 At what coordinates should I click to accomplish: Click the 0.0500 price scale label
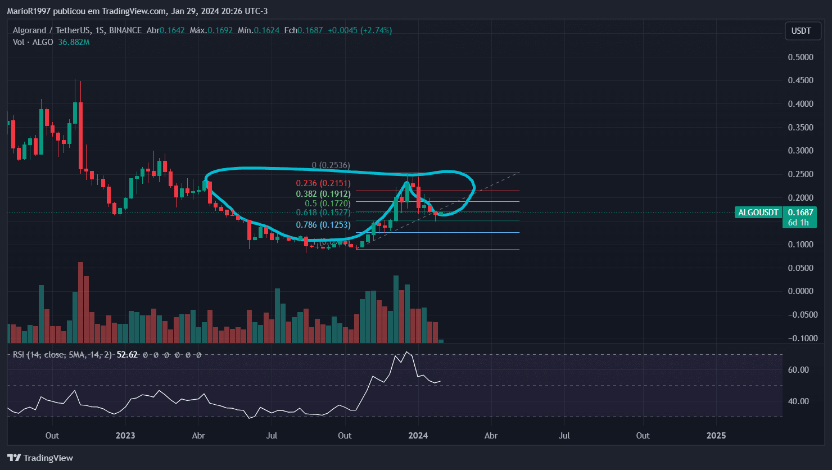801,268
